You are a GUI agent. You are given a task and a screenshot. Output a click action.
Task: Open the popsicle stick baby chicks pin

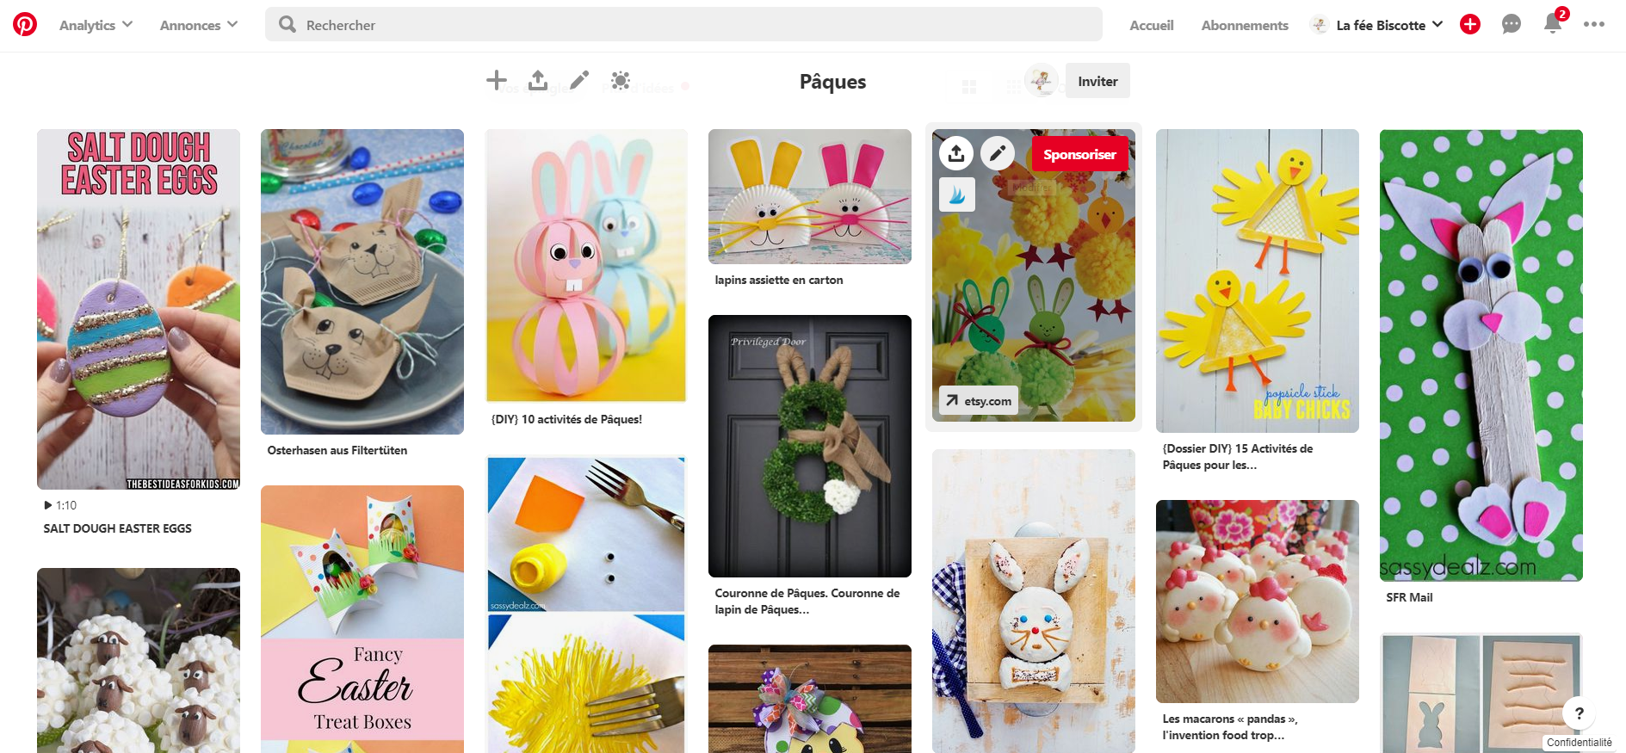(1258, 281)
